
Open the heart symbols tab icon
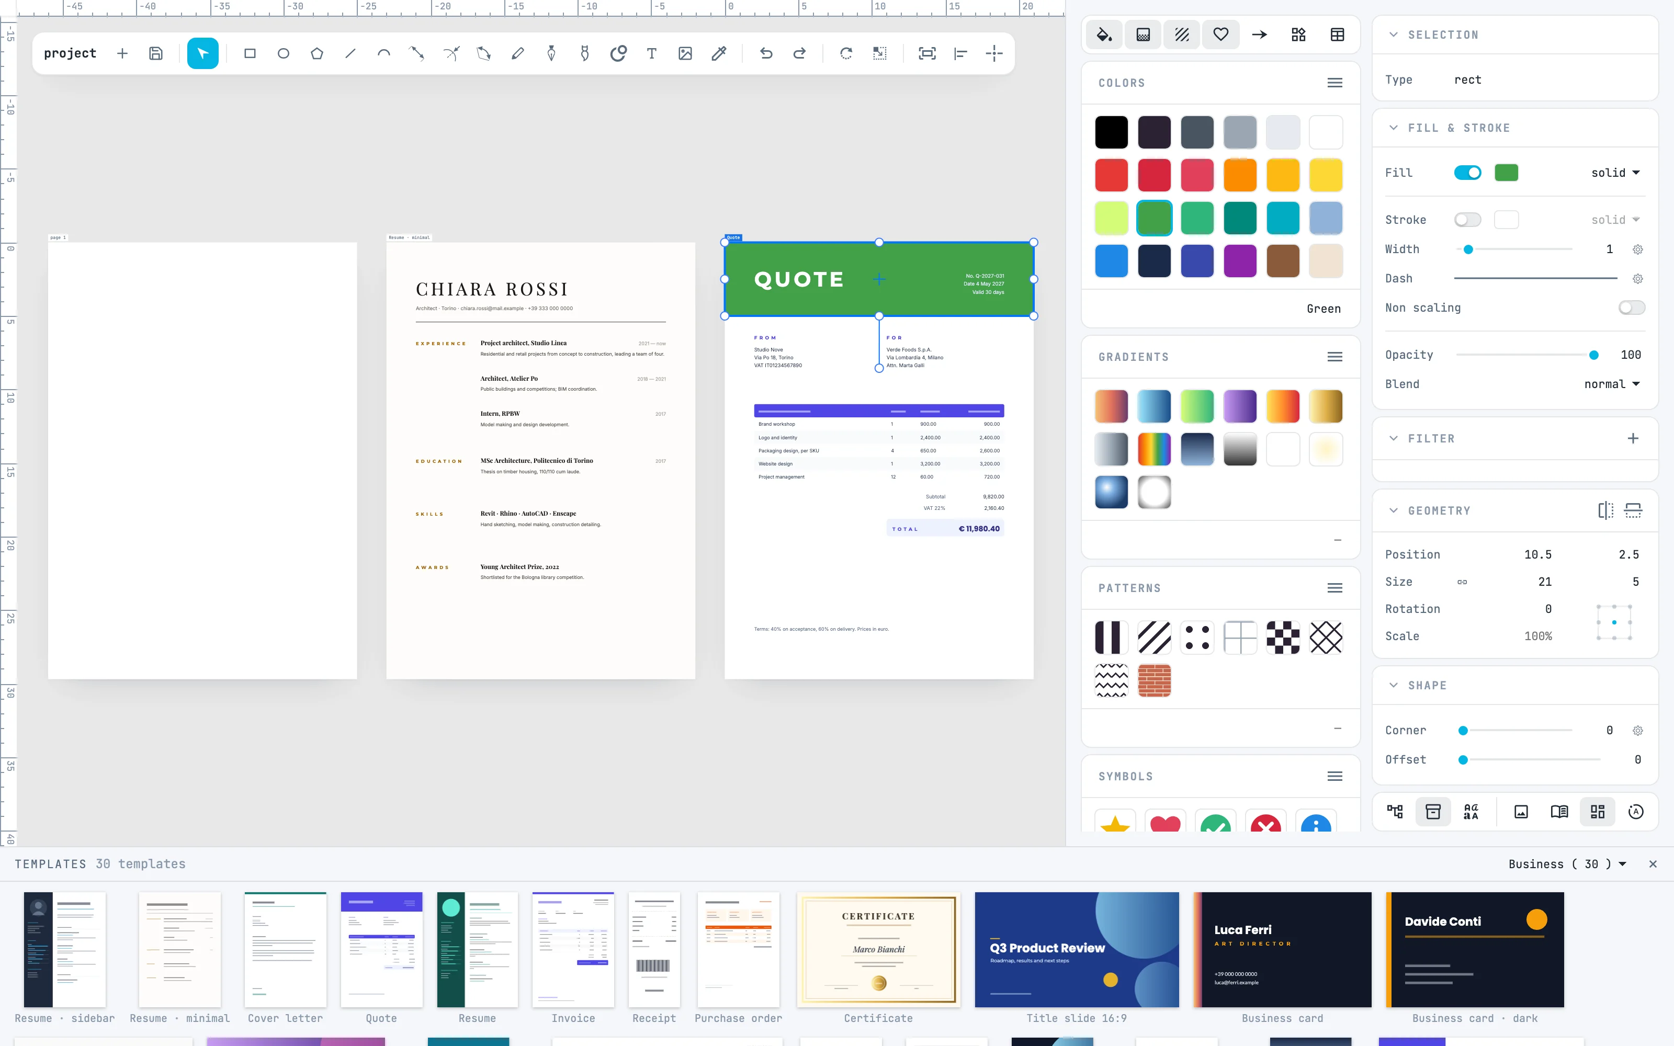pos(1221,35)
